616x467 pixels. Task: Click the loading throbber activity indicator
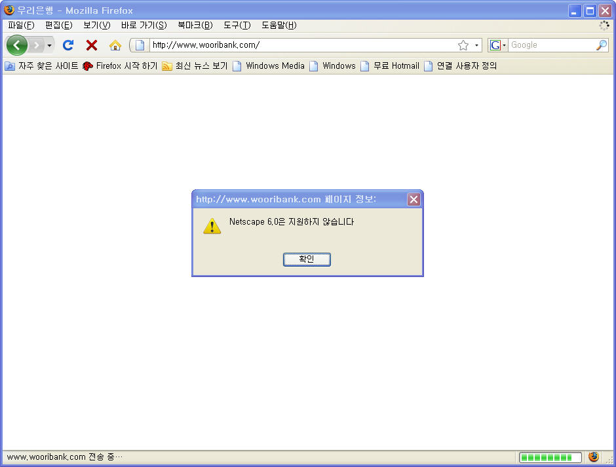coord(604,26)
